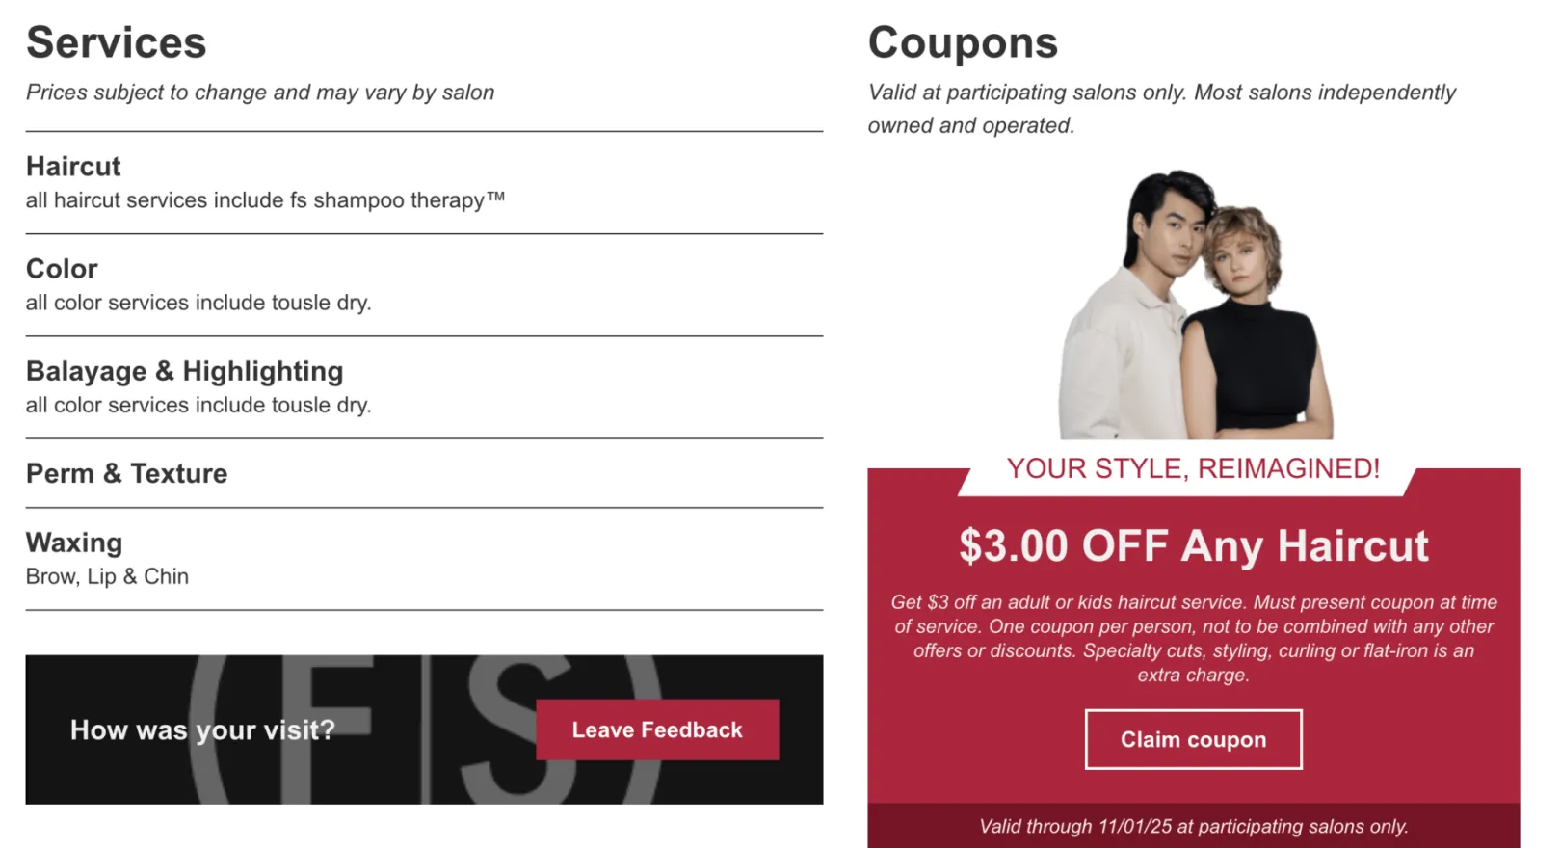This screenshot has height=848, width=1561.
Task: Expand the Haircut services section
Action: tap(73, 166)
